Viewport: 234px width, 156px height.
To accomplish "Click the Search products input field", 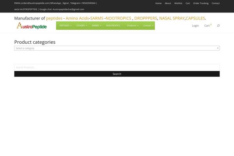I will tap(117, 67).
